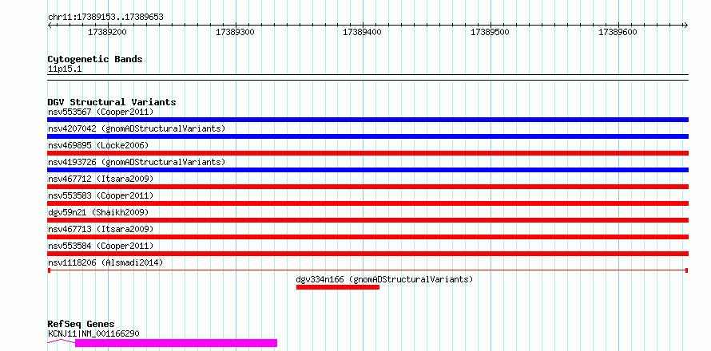Select the blue bar under nsv4207042

pos(367,136)
